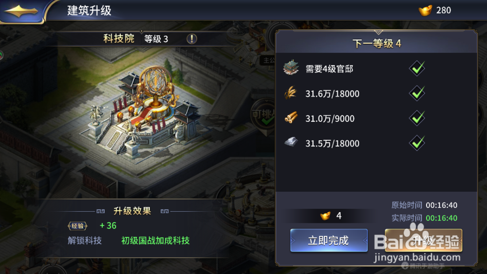Click the grain resource icon

291,93
